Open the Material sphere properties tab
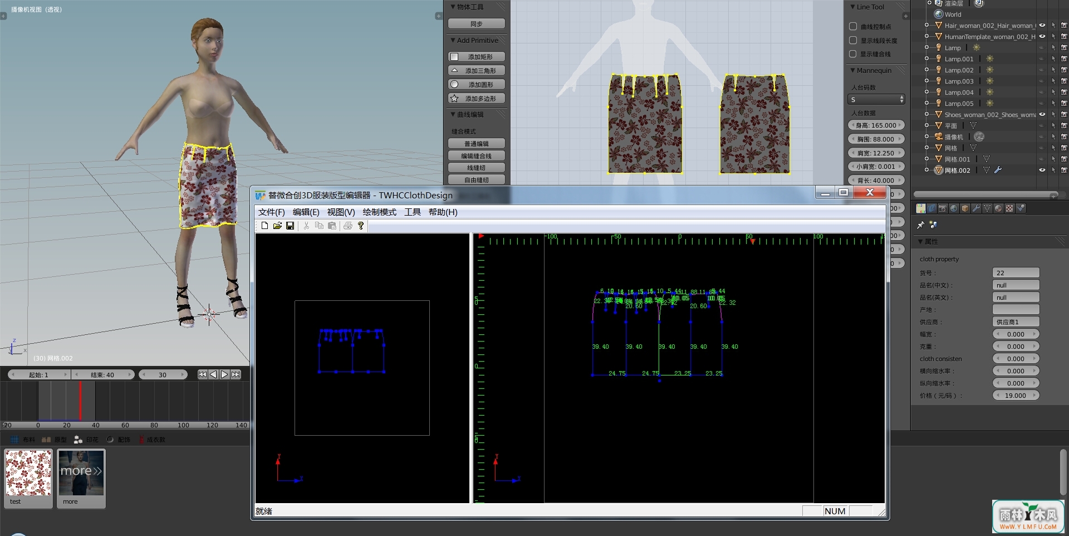Viewport: 1069px width, 536px height. click(x=998, y=208)
